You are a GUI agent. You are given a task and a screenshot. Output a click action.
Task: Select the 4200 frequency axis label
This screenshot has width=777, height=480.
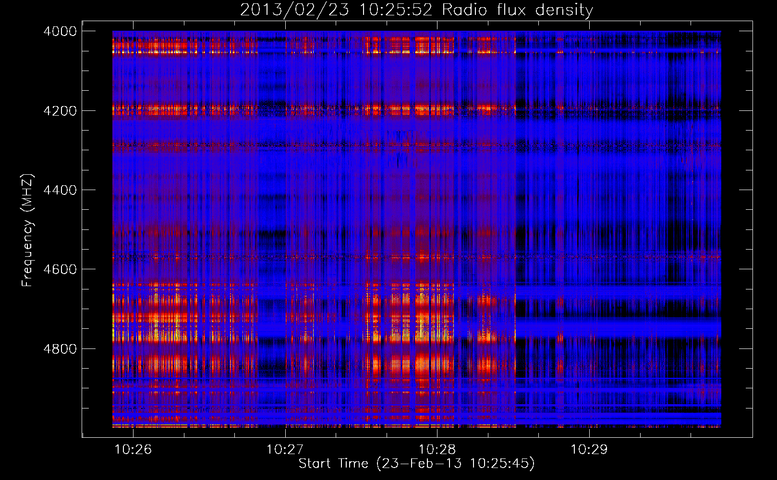(60, 111)
